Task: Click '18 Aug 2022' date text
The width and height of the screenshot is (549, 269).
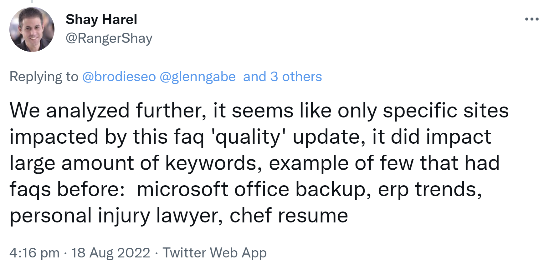Action: click(x=111, y=253)
